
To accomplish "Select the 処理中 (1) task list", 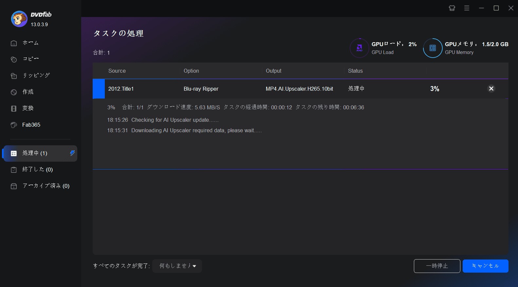I will (x=40, y=153).
